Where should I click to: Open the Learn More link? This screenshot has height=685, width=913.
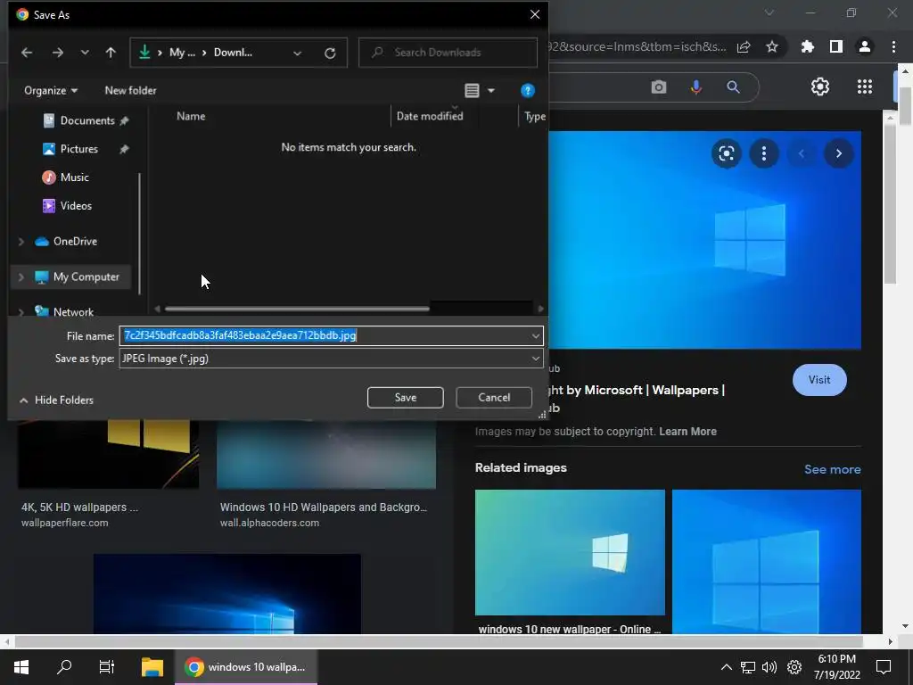(687, 432)
